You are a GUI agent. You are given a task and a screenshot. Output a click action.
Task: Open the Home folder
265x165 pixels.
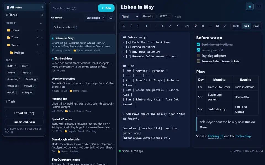pyautogui.click(x=22, y=30)
